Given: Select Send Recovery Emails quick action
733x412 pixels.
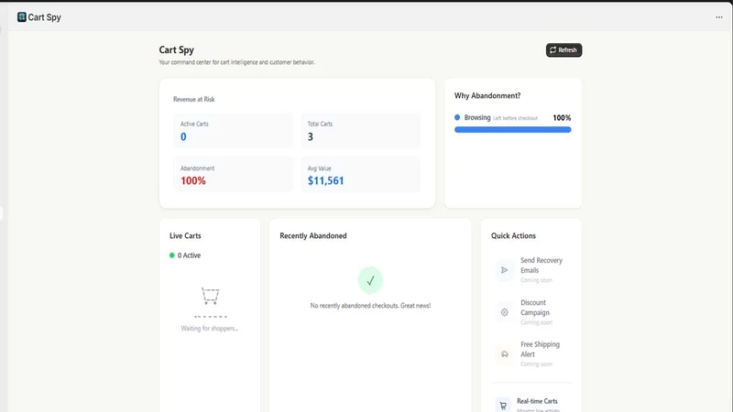Looking at the screenshot, I should tap(531, 270).
